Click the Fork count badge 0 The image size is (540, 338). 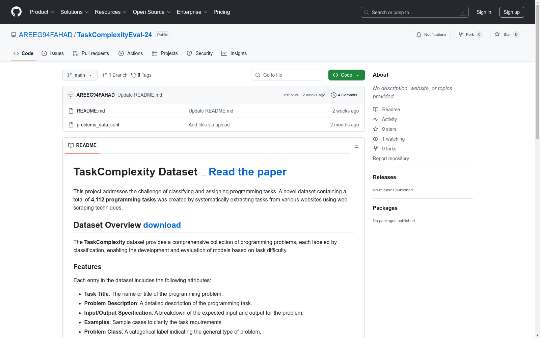pyautogui.click(x=479, y=34)
